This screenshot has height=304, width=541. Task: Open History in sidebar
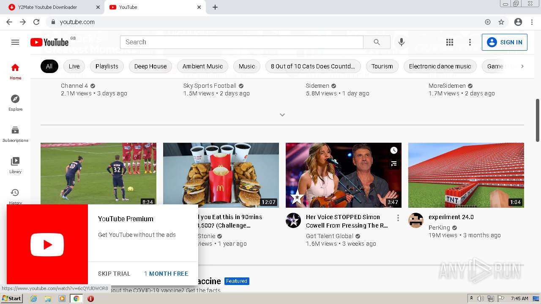click(15, 195)
